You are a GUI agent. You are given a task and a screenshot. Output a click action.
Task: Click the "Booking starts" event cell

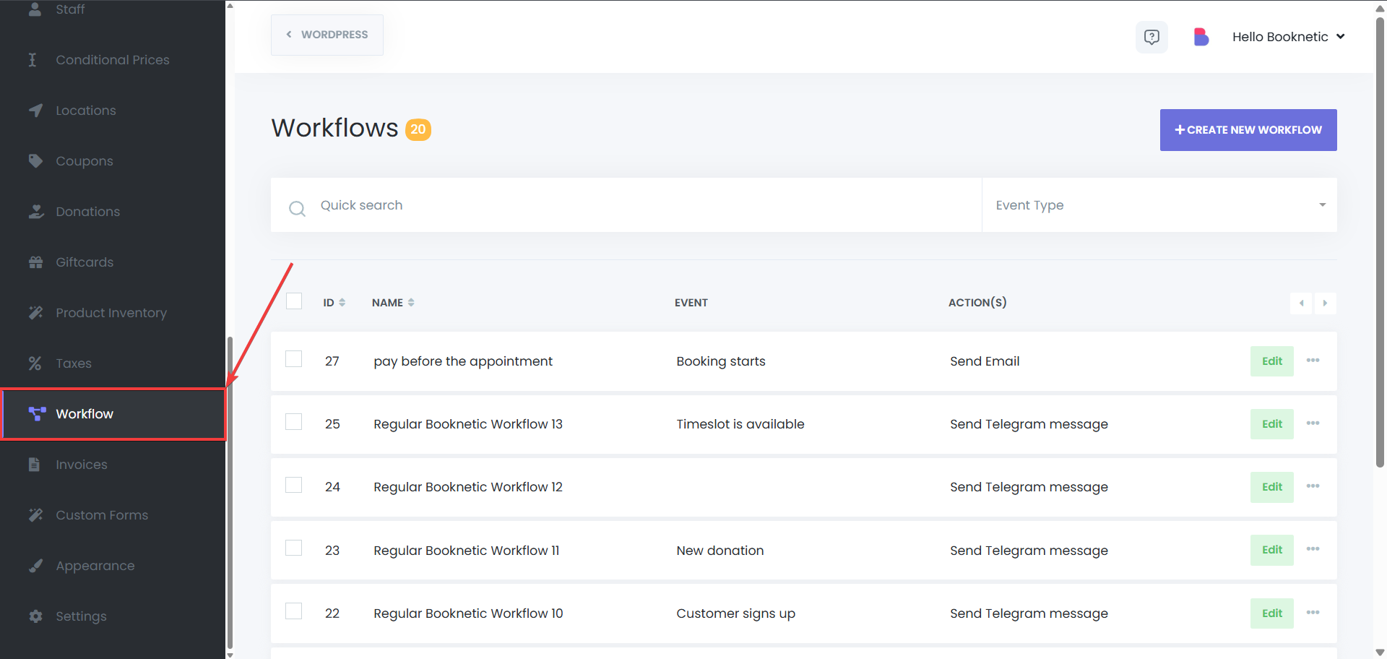(721, 361)
